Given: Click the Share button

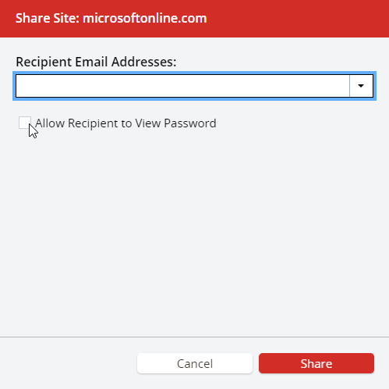Looking at the screenshot, I should (x=317, y=363).
